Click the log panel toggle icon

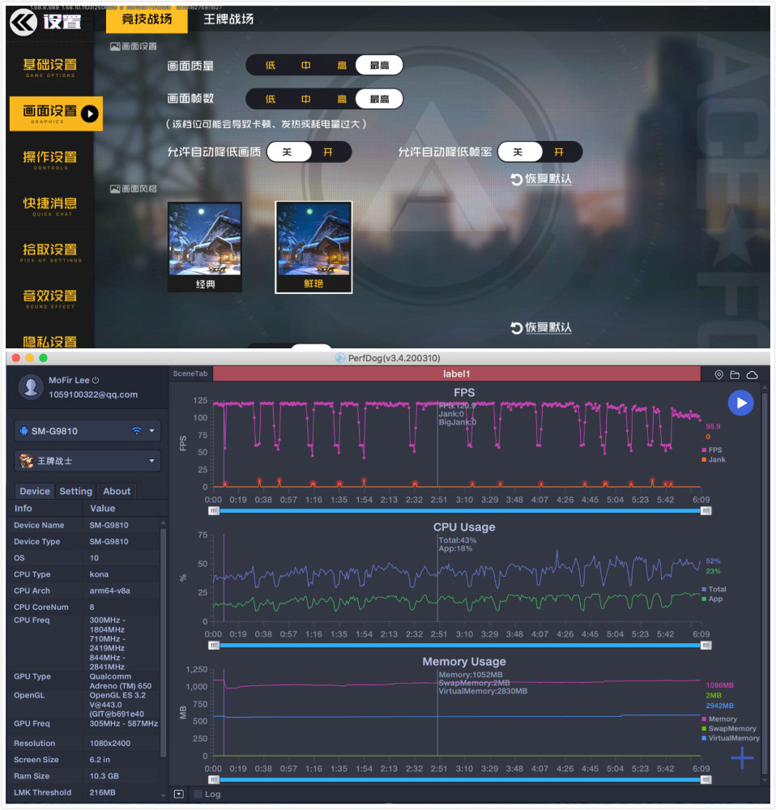point(179,794)
